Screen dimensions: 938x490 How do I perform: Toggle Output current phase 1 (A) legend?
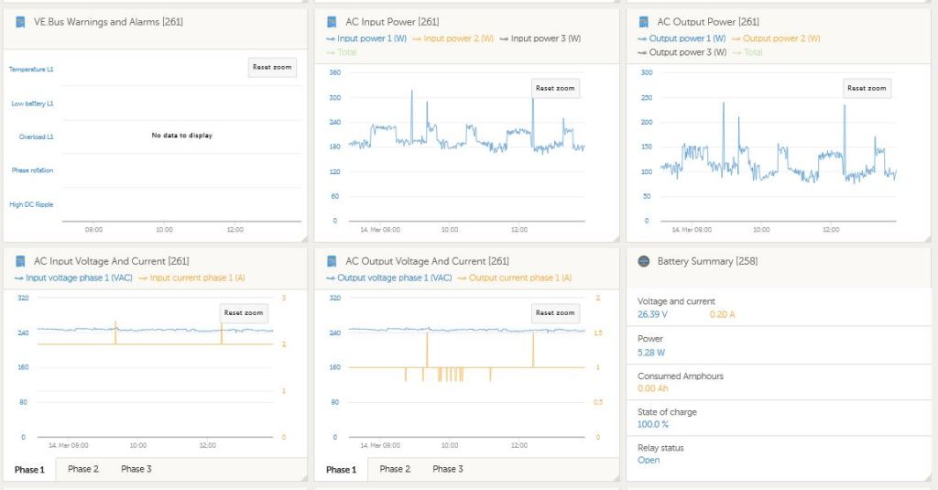[x=519, y=278]
